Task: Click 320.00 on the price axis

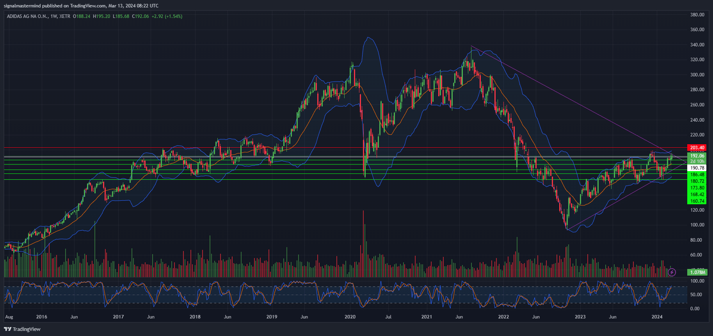Action: [x=697, y=60]
